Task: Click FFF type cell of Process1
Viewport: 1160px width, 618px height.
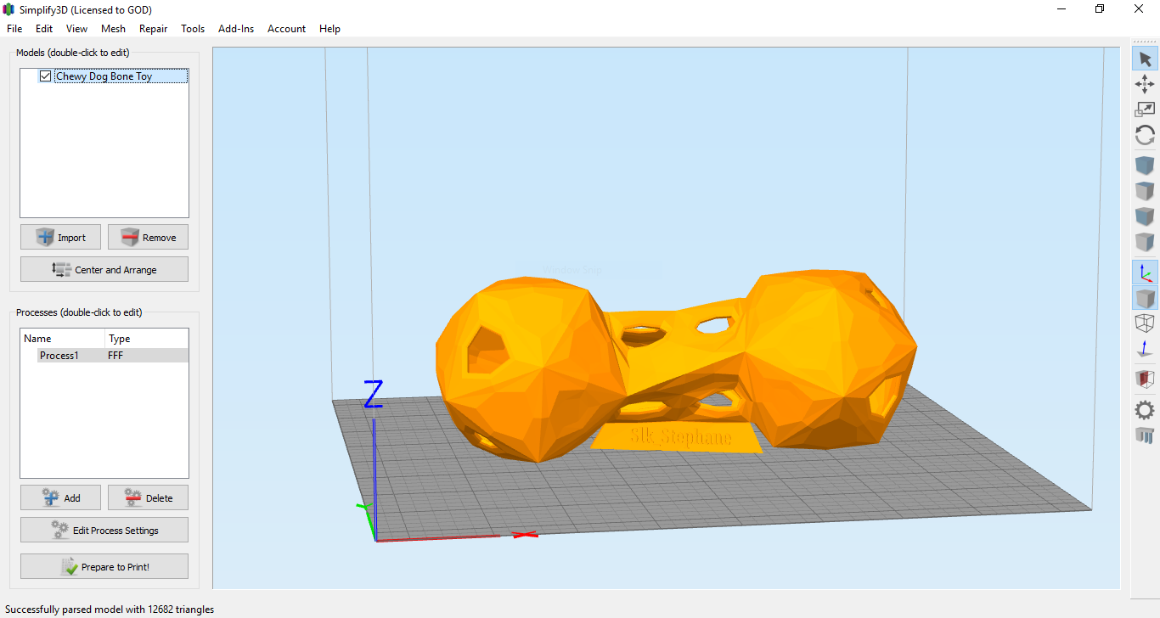Action: [x=115, y=356]
